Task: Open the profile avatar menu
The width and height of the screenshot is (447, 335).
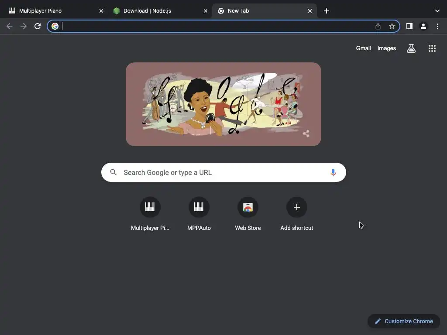Action: [x=423, y=26]
